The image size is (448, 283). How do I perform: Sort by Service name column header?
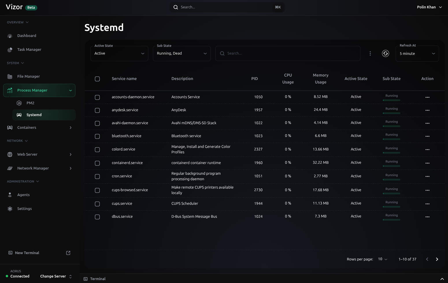tap(124, 79)
